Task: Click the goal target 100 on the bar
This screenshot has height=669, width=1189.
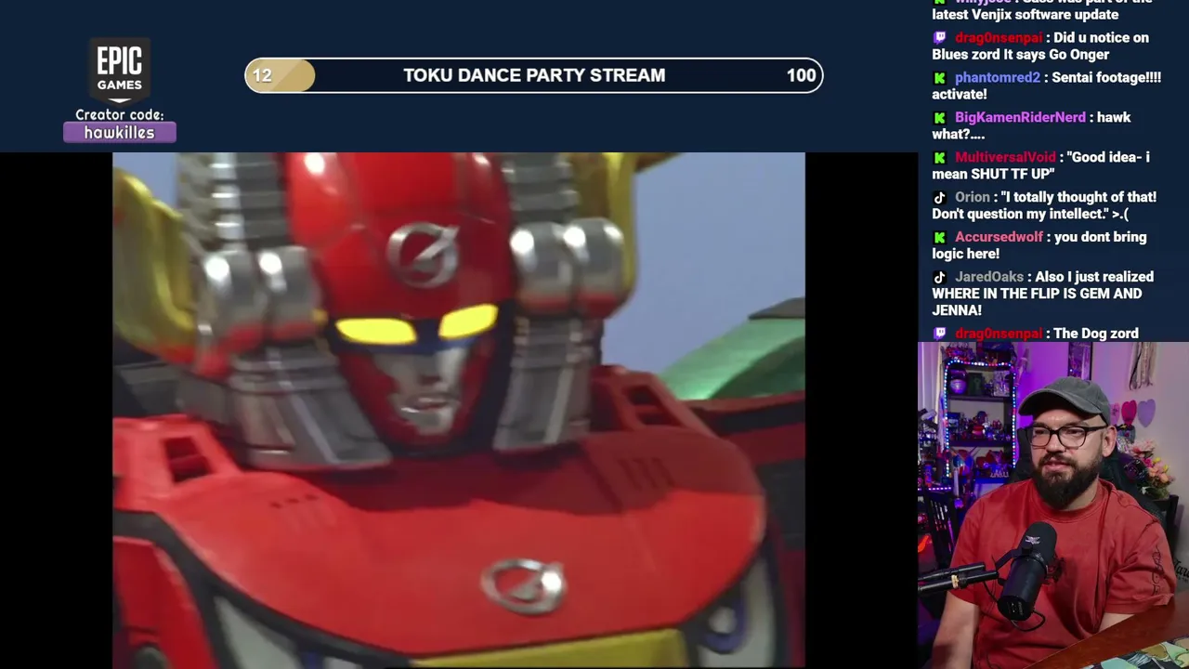Action: coord(801,76)
